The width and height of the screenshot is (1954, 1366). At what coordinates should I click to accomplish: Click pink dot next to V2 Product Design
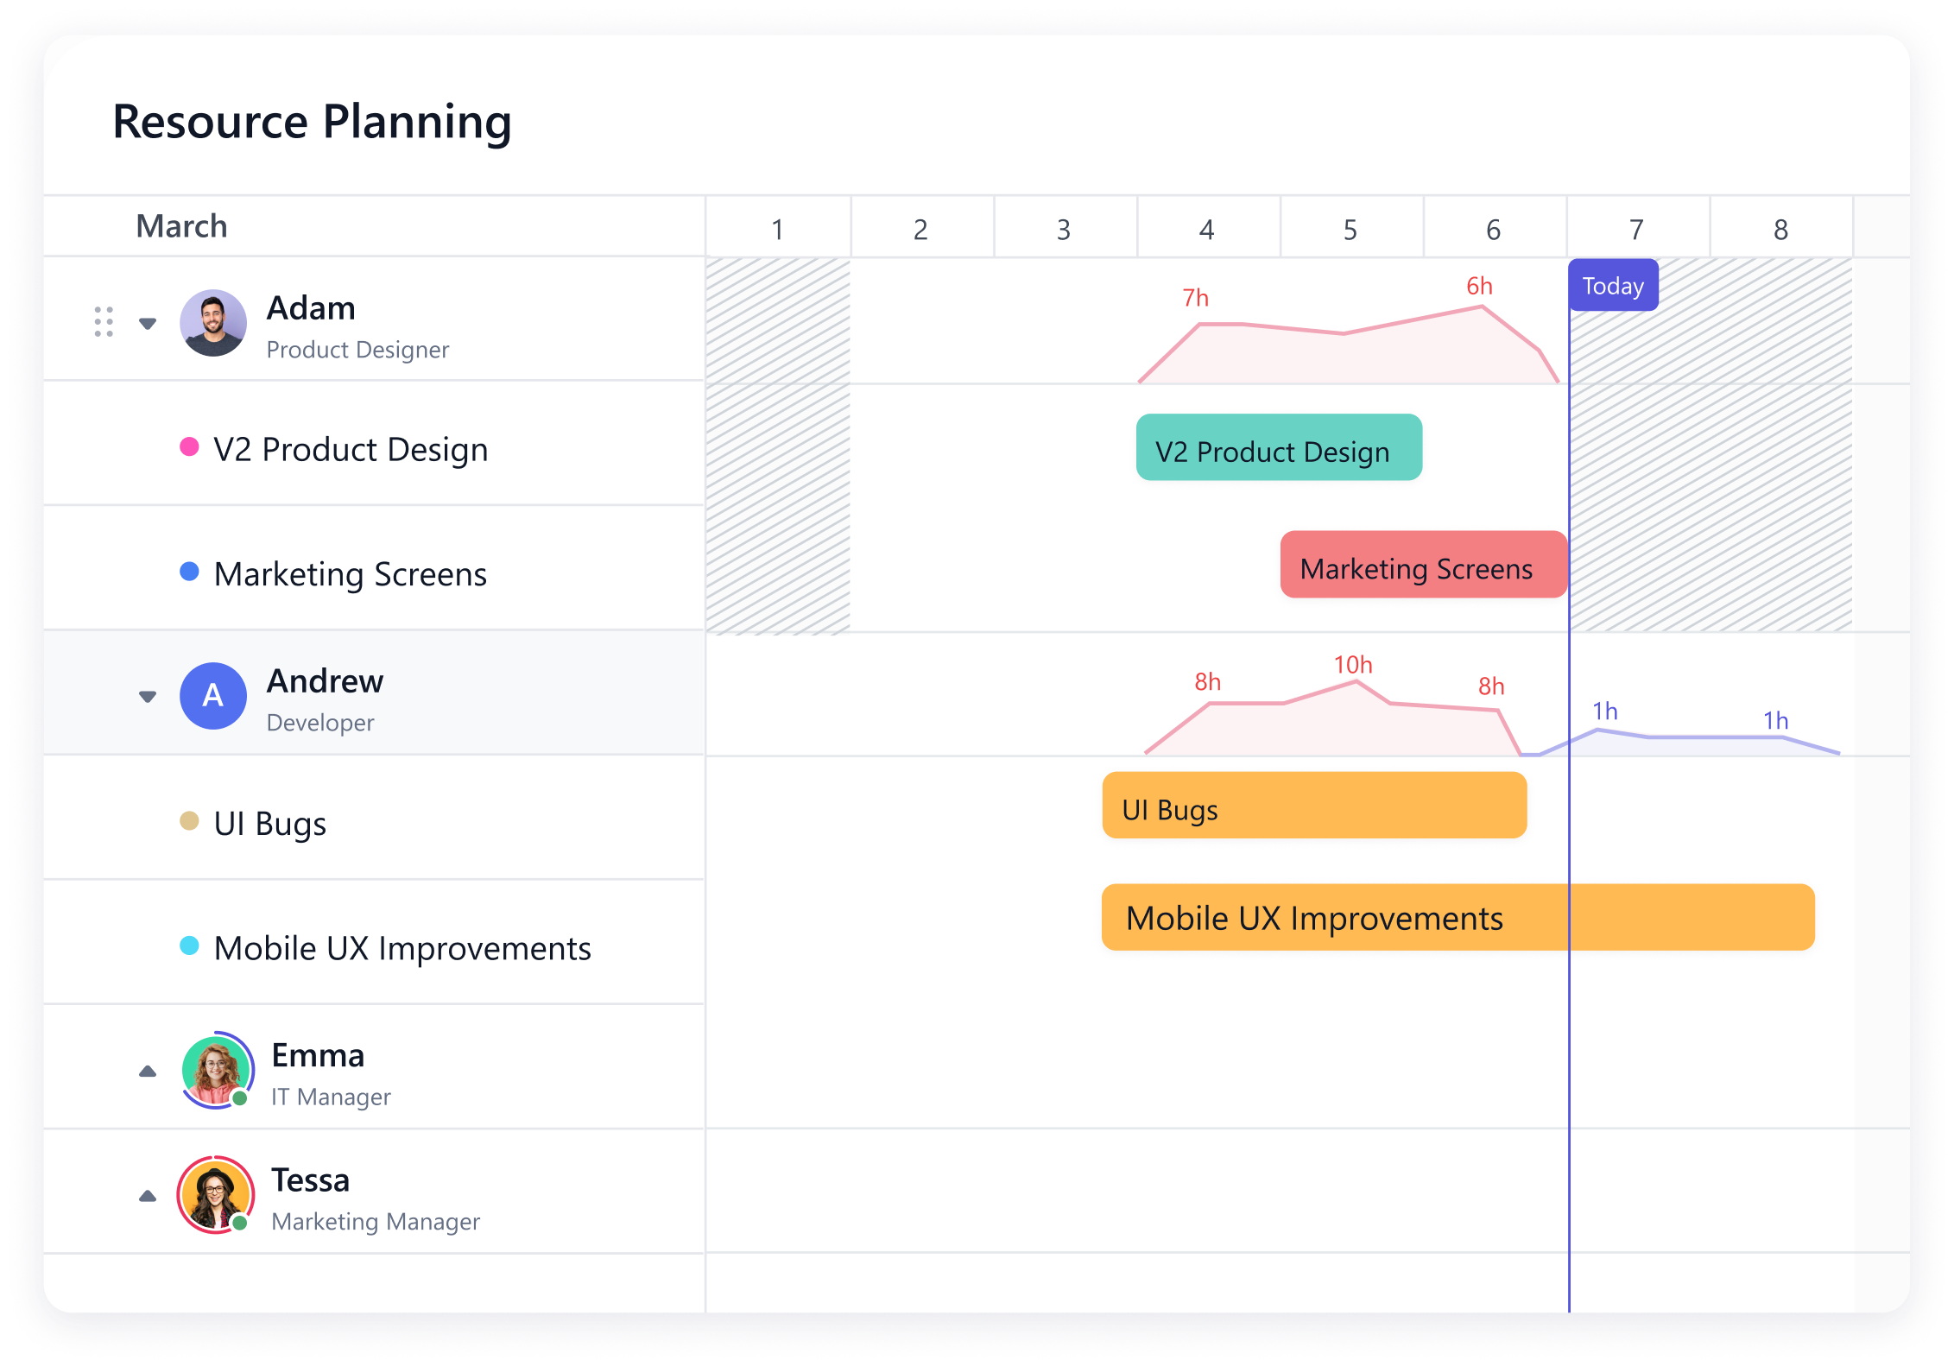pyautogui.click(x=189, y=447)
